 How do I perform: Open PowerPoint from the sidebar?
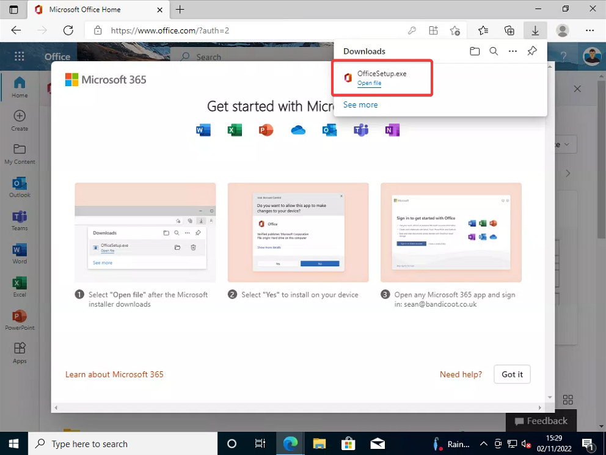[x=20, y=319]
